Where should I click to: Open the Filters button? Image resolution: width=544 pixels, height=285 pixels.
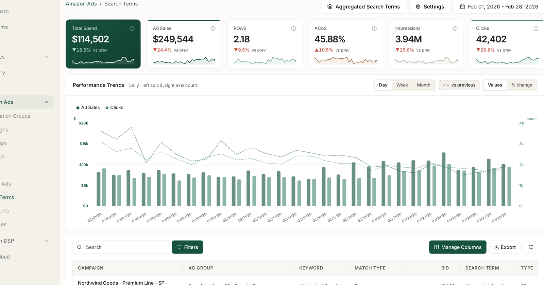pos(187,247)
